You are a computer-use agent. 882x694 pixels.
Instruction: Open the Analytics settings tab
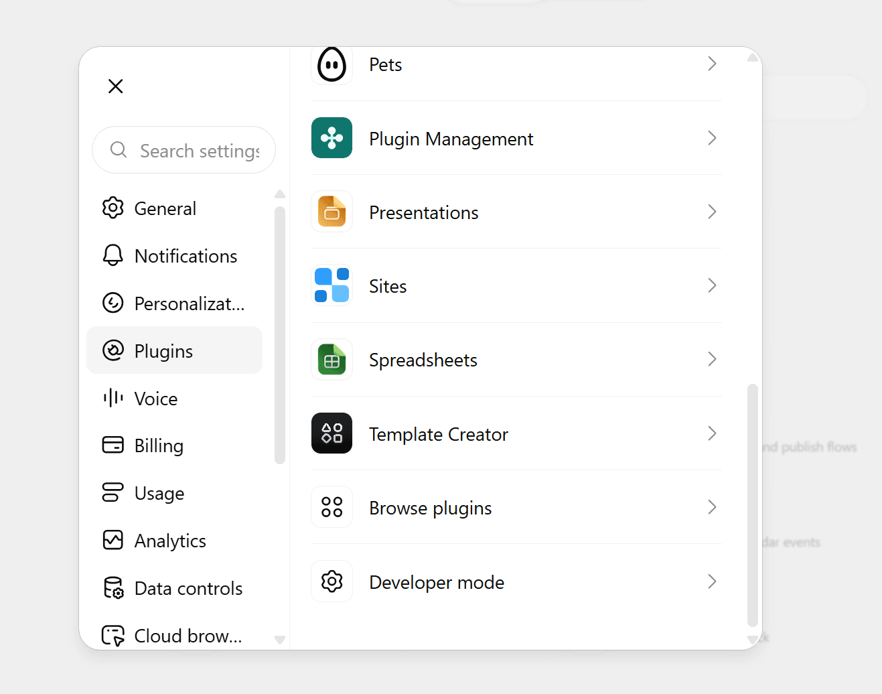175,541
